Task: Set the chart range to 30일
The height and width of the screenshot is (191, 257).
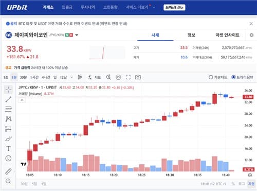Action: [24, 184]
